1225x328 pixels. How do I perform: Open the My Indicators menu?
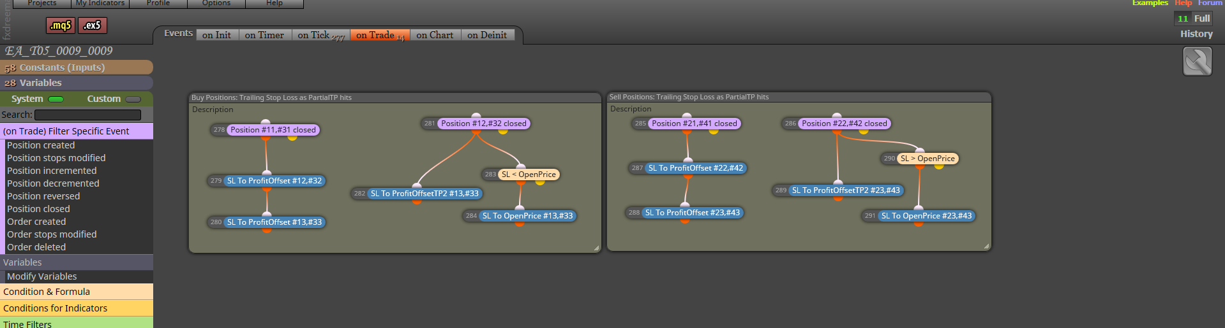click(100, 3)
